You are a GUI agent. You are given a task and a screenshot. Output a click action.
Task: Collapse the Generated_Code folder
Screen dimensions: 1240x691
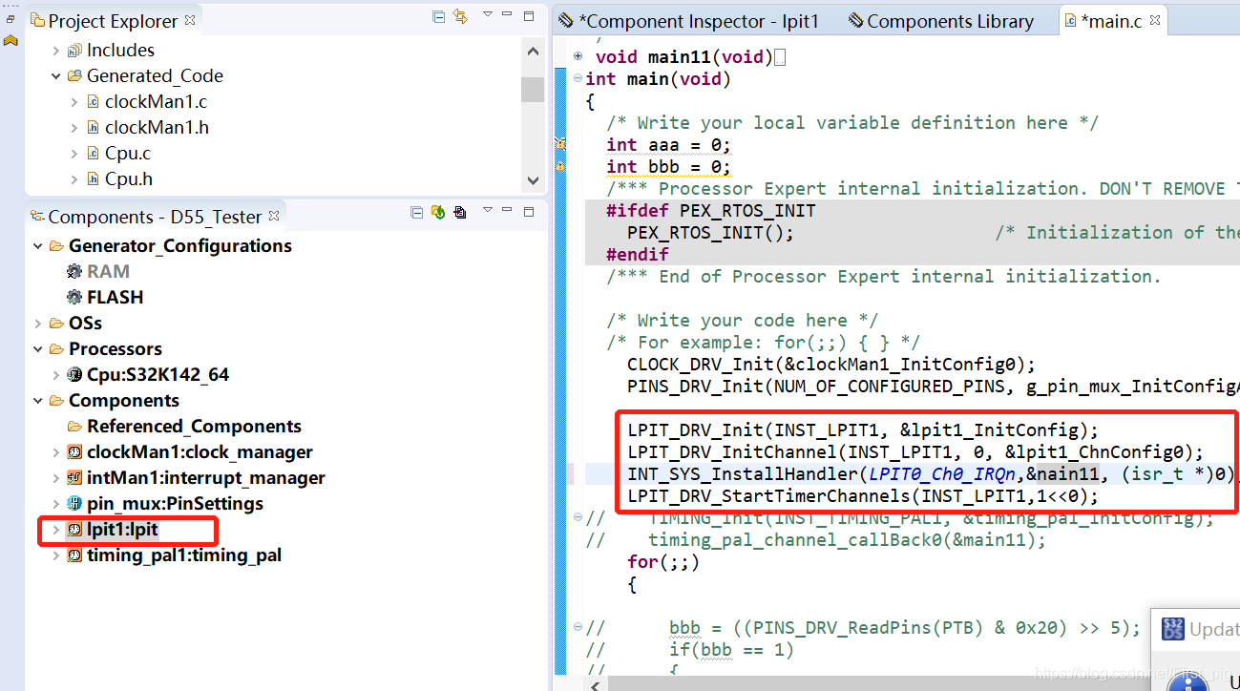(55, 76)
